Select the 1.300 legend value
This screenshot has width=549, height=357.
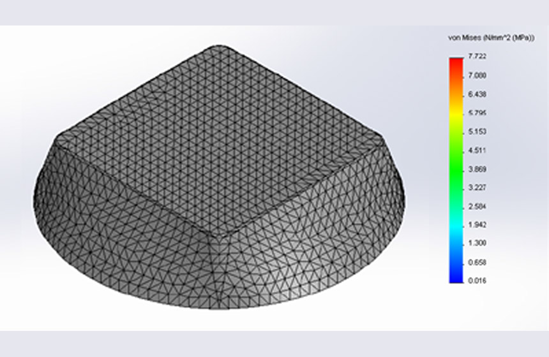tap(478, 243)
